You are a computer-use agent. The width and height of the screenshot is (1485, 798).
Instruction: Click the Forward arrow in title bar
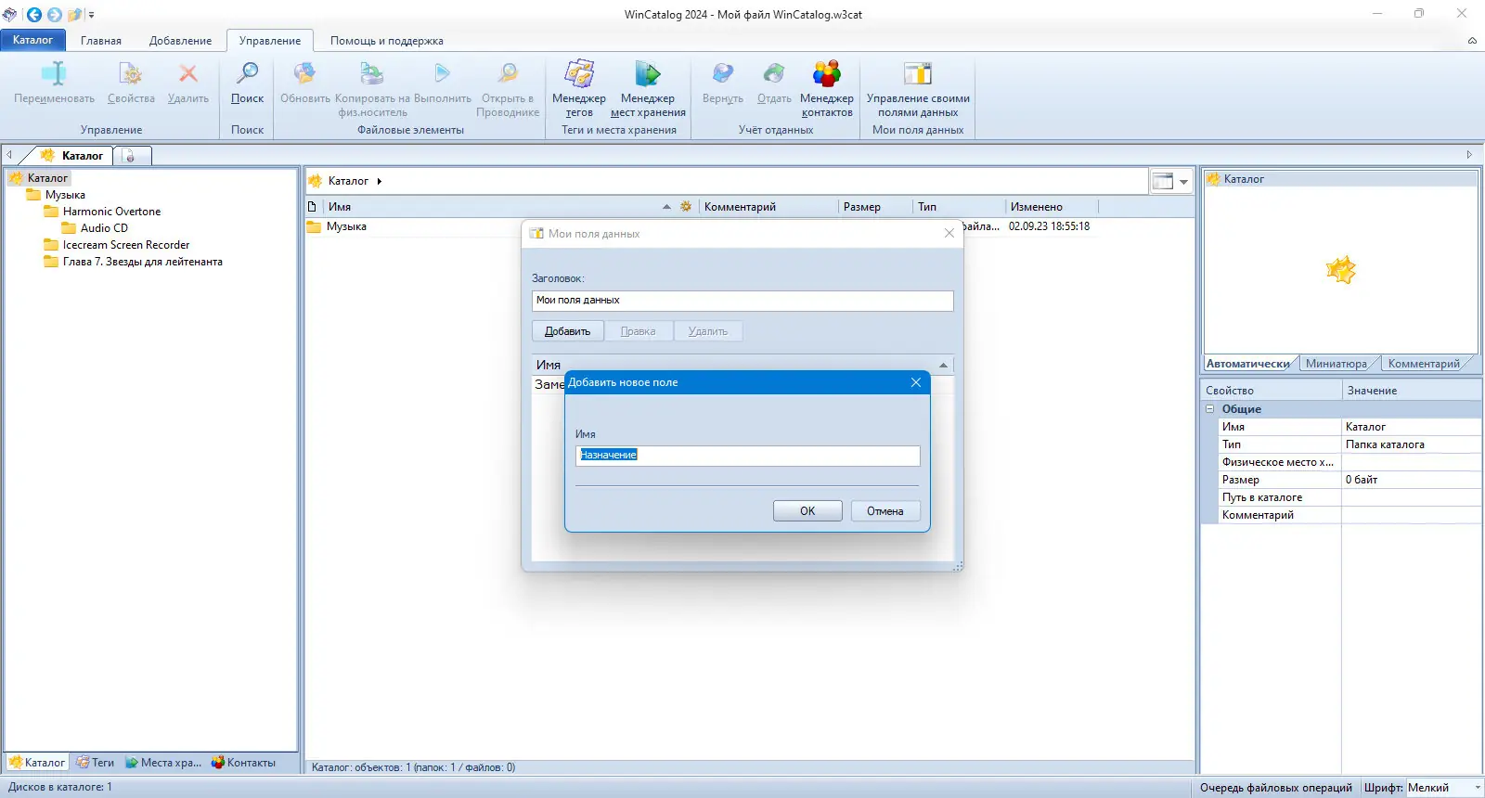click(x=55, y=14)
